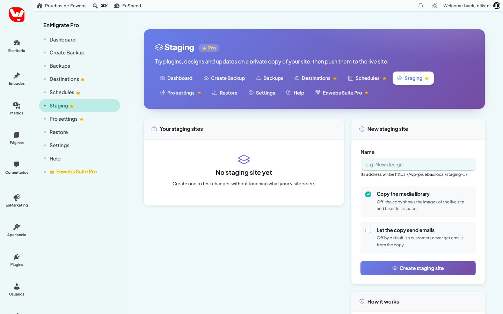Click Create staging site button
The image size is (503, 314).
pos(418,268)
